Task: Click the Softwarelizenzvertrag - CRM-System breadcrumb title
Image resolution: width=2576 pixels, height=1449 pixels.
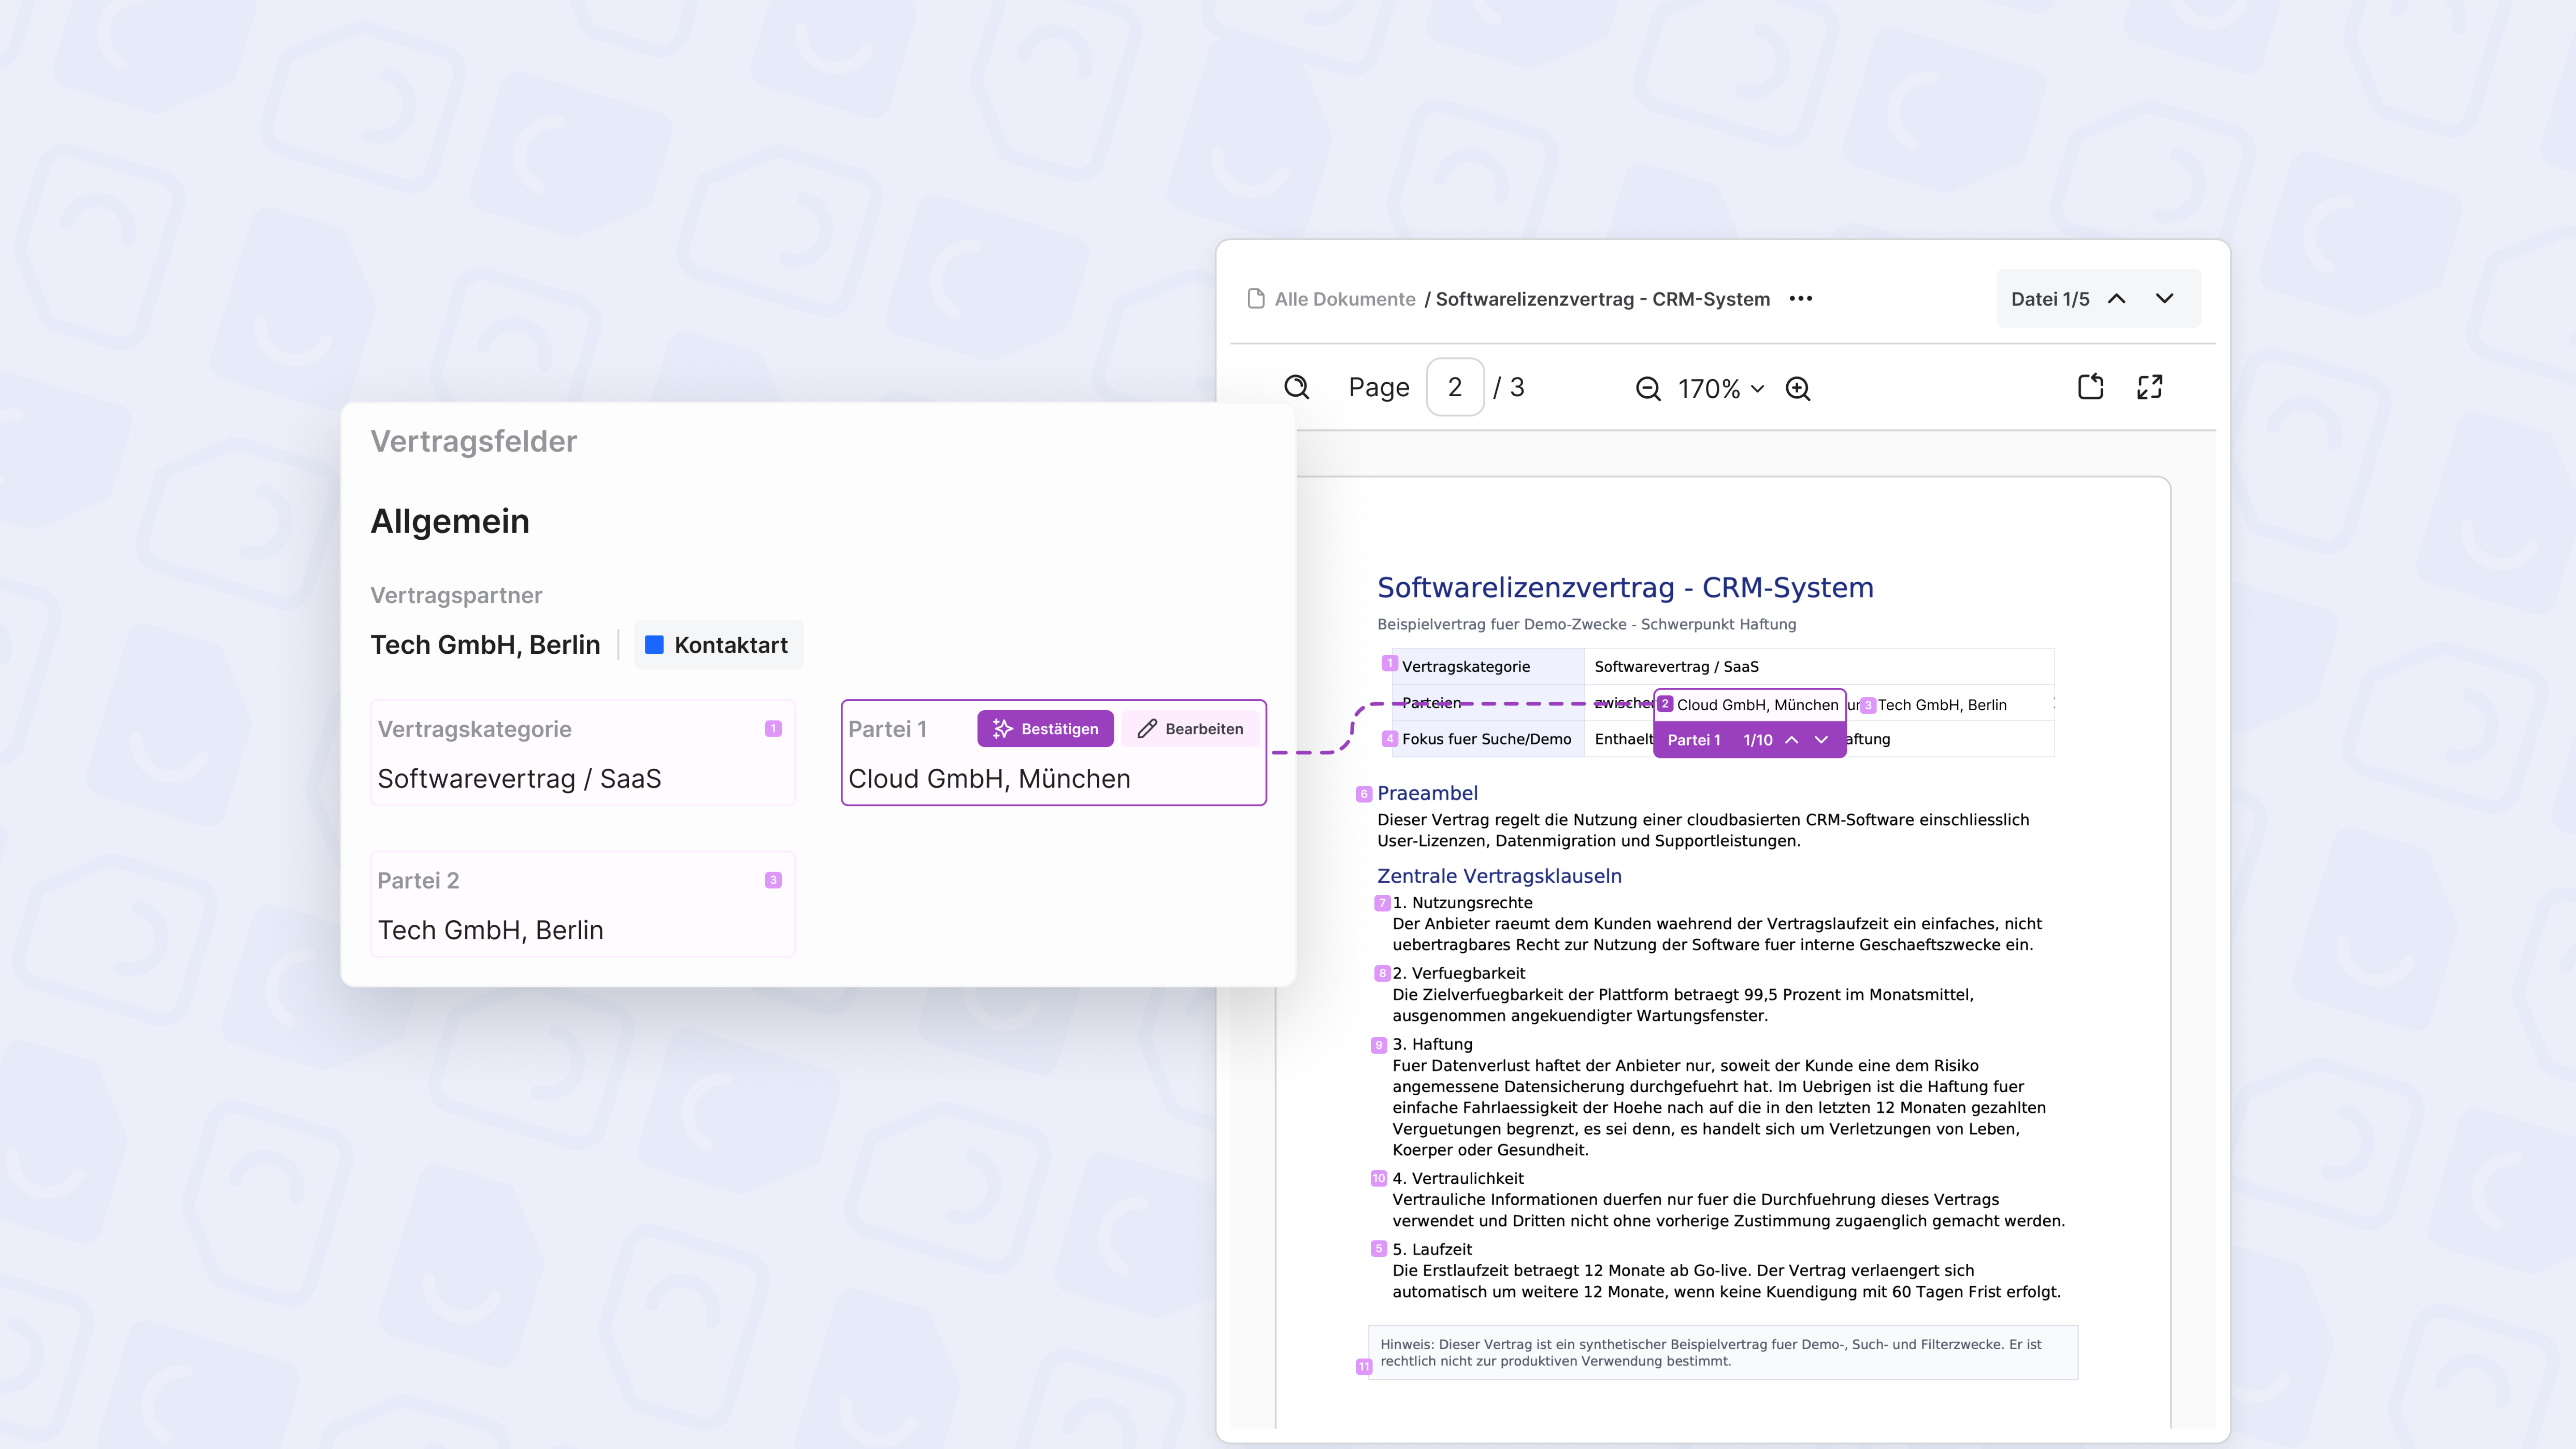Action: [x=1603, y=299]
